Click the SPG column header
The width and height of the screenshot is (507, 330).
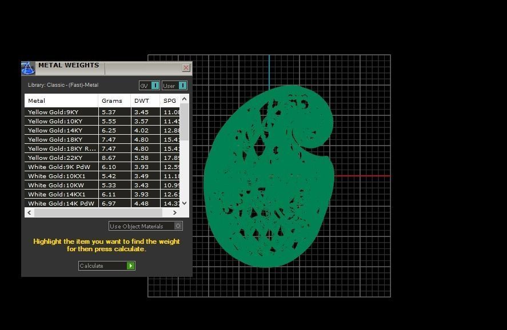click(170, 100)
